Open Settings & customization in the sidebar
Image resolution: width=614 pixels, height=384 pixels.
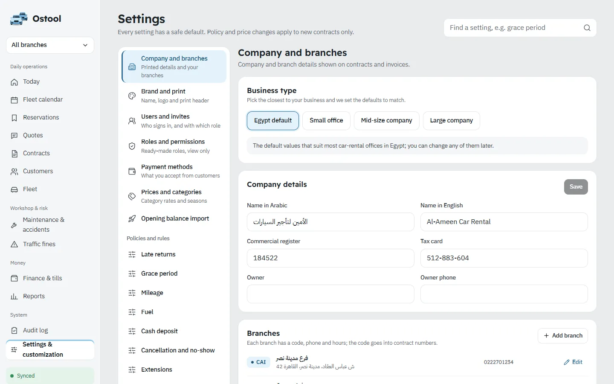click(x=50, y=350)
